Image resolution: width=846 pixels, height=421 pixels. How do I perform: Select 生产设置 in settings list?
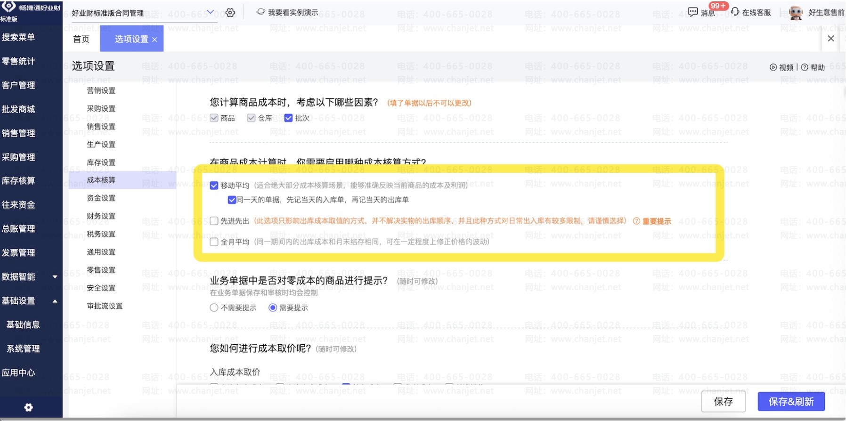coord(101,144)
